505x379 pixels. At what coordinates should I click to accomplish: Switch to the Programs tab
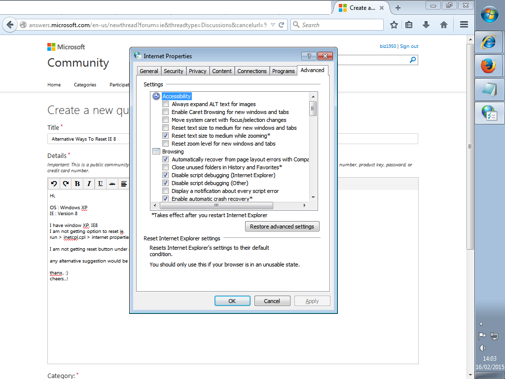284,71
